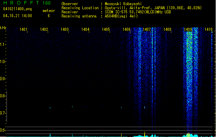Click time marker 1406

coord(126,29)
